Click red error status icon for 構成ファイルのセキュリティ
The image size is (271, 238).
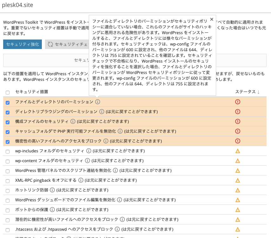238,121
